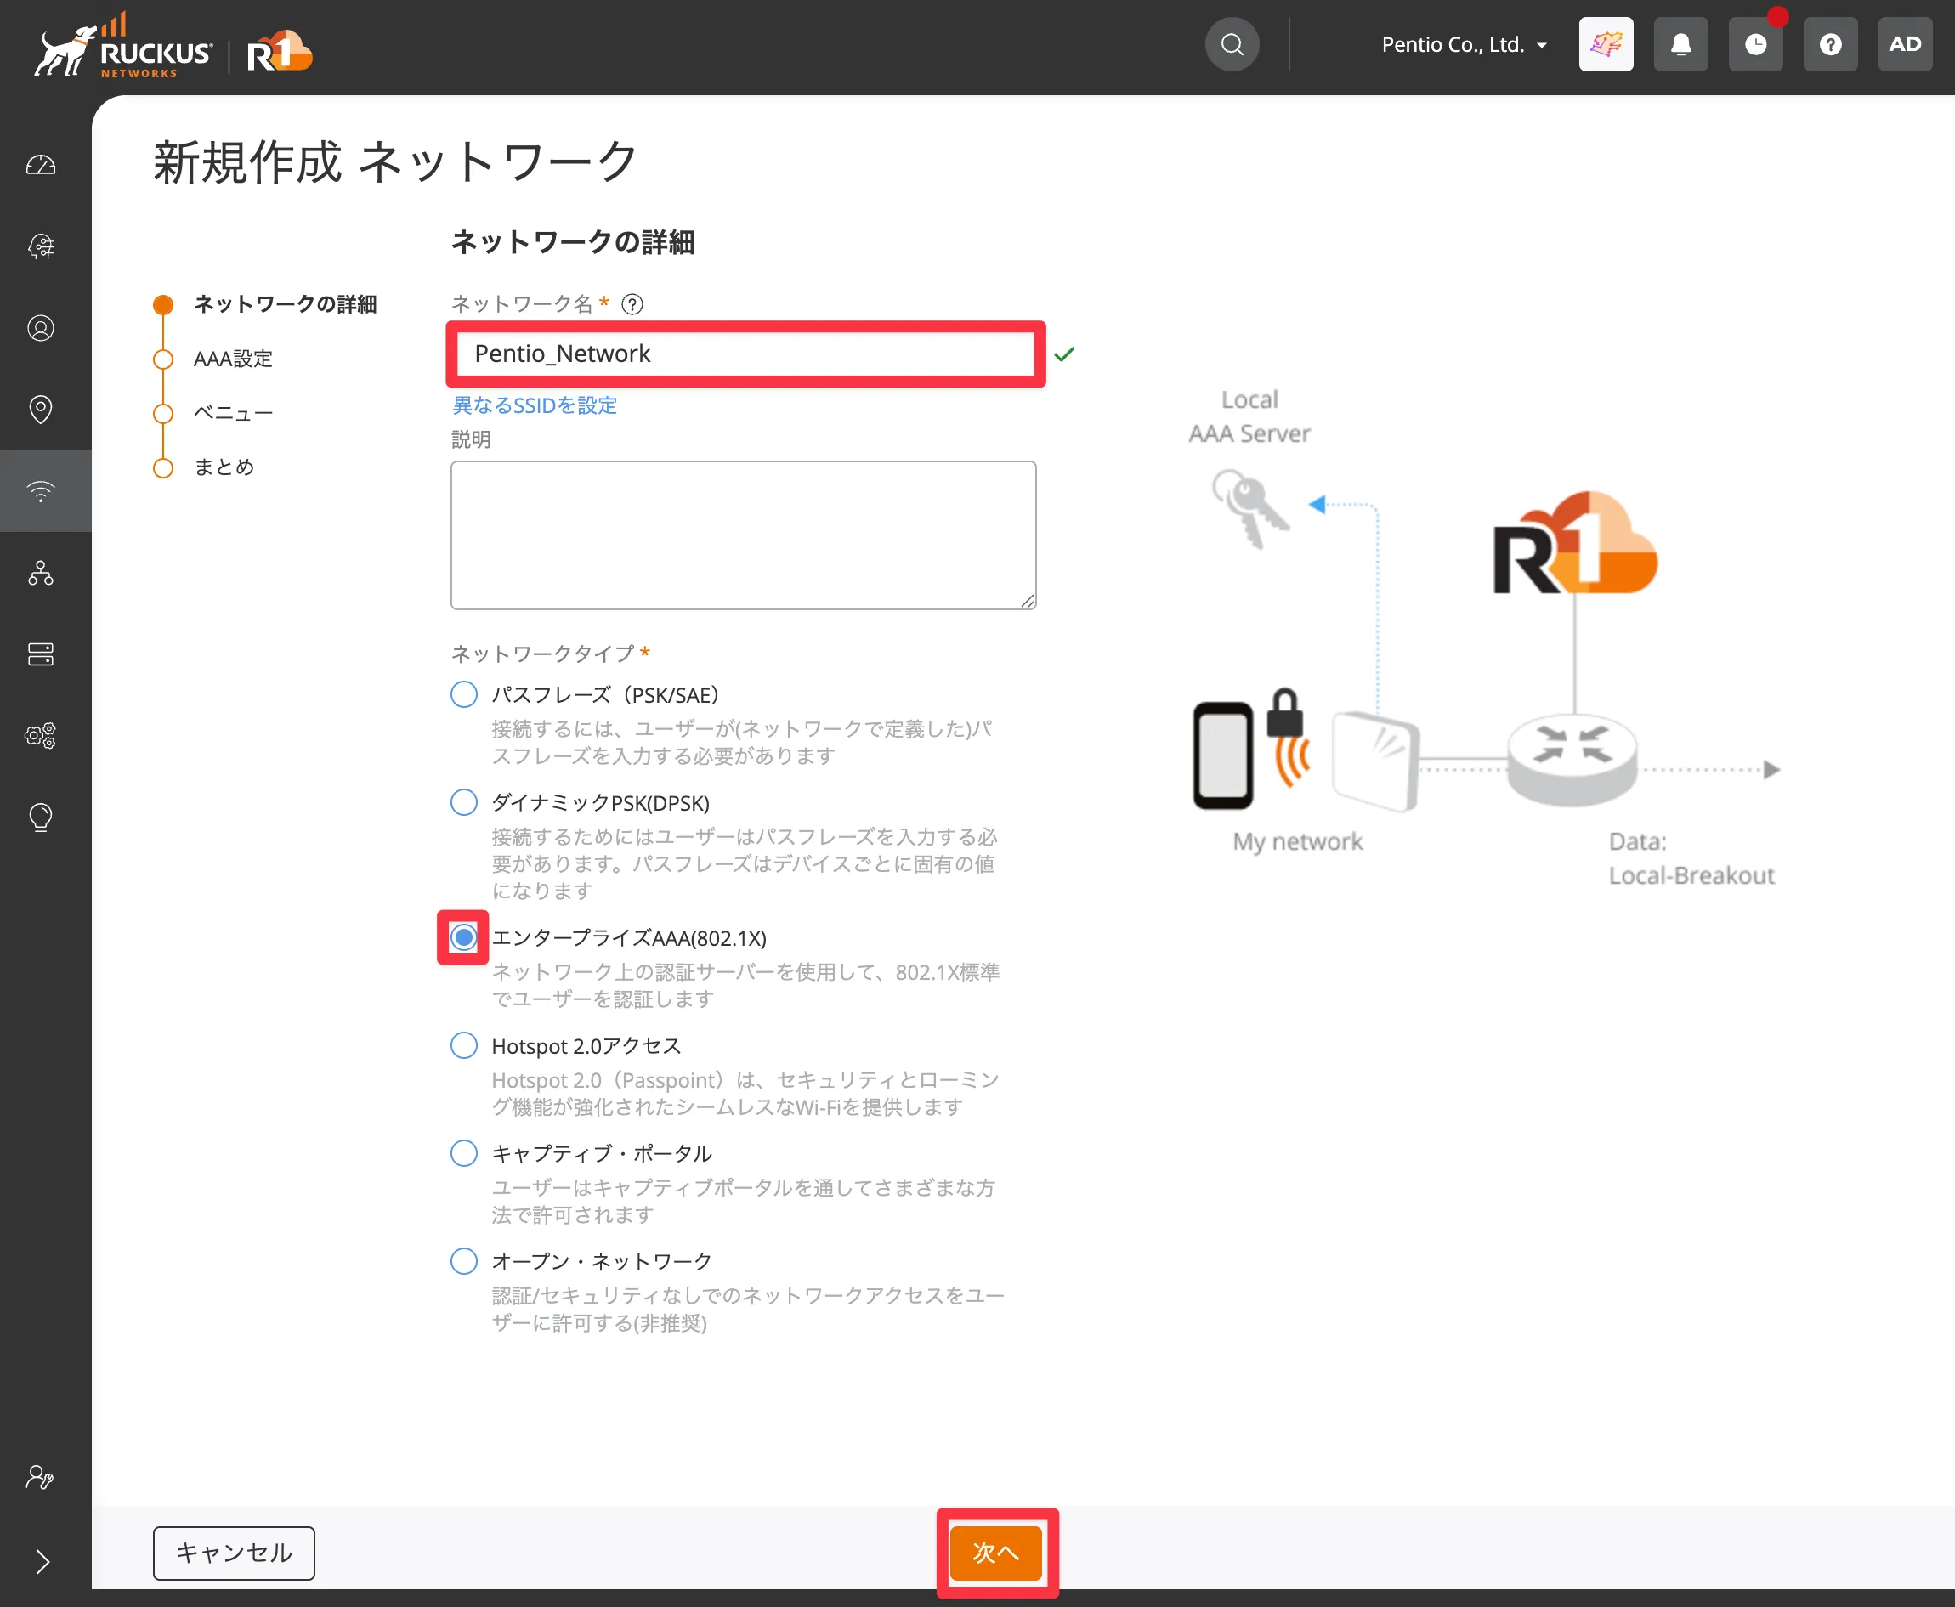Open the administration user-key icon in sidebar
This screenshot has width=1955, height=1607.
[41, 1477]
